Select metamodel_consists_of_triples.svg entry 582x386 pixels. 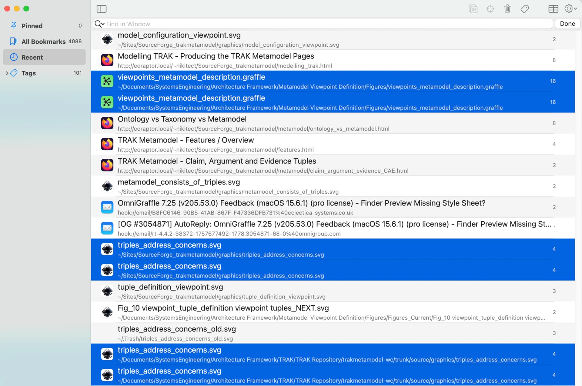tap(179, 182)
